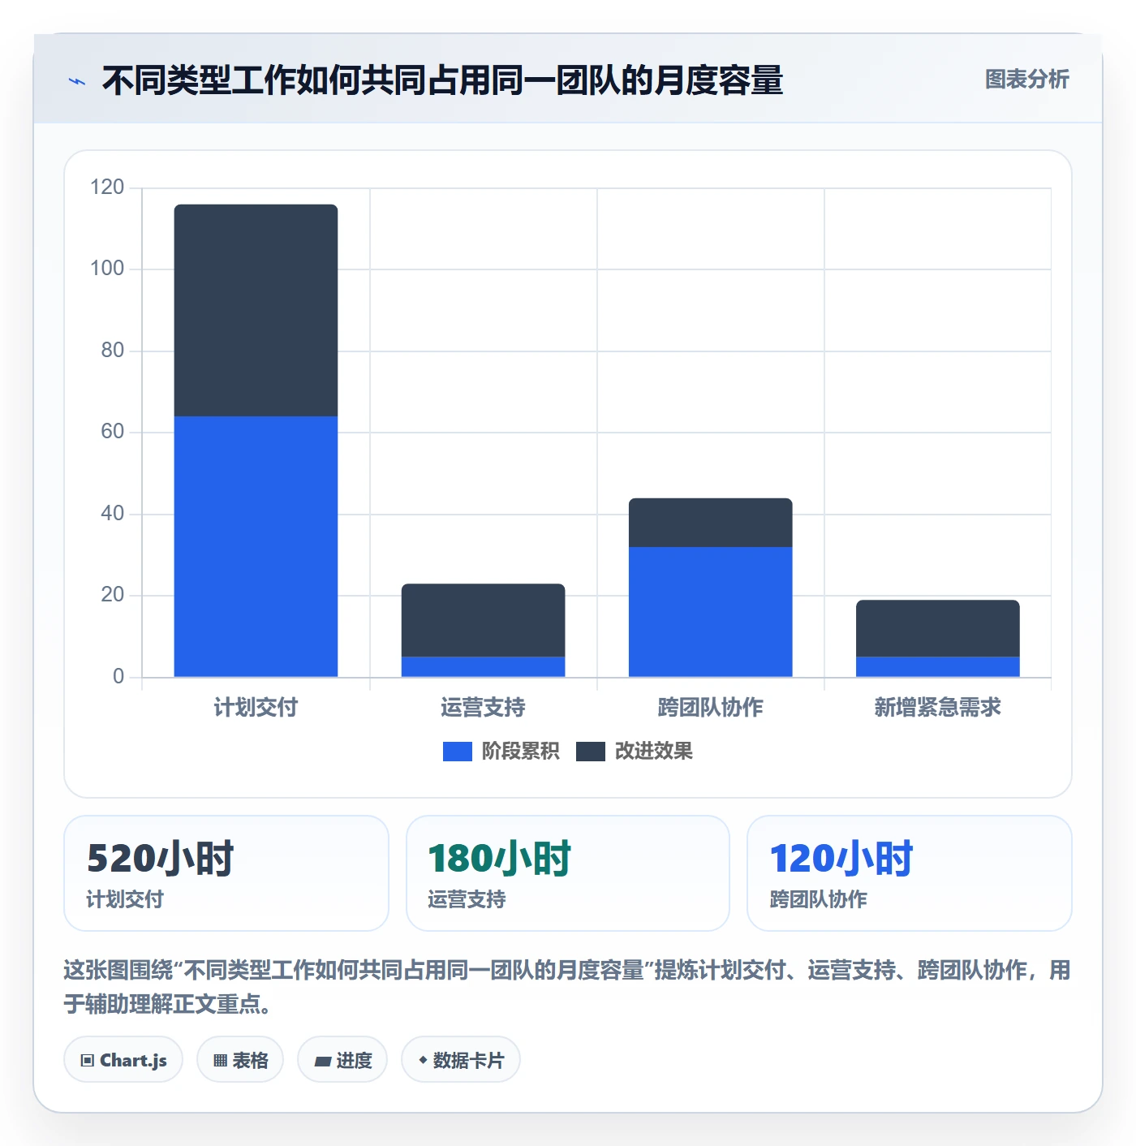Click the diamond icon in 数据卡片 chip
This screenshot has height=1146, width=1136.
pos(423,1060)
